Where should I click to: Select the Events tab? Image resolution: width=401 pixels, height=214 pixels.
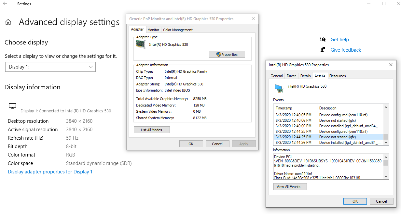[320, 75]
